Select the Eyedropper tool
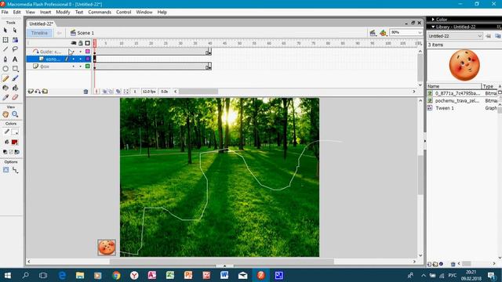 click(5, 97)
